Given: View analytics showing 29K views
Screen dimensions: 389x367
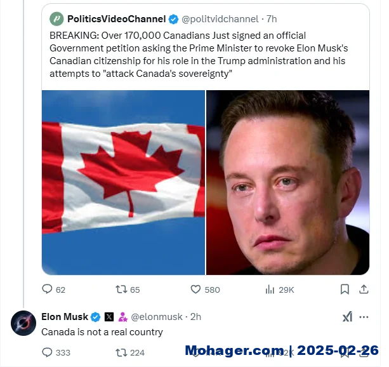Looking at the screenshot, I should click(x=280, y=290).
